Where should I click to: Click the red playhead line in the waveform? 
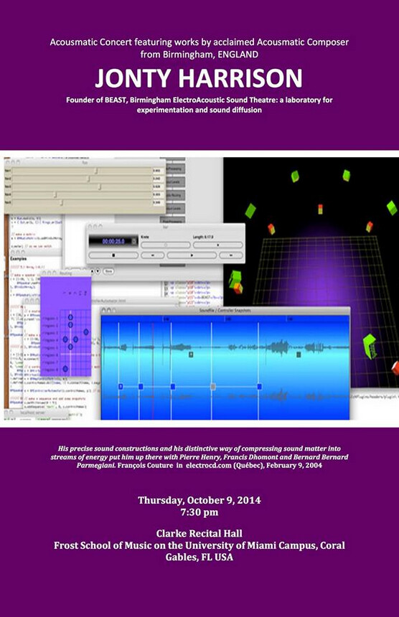[153, 370]
